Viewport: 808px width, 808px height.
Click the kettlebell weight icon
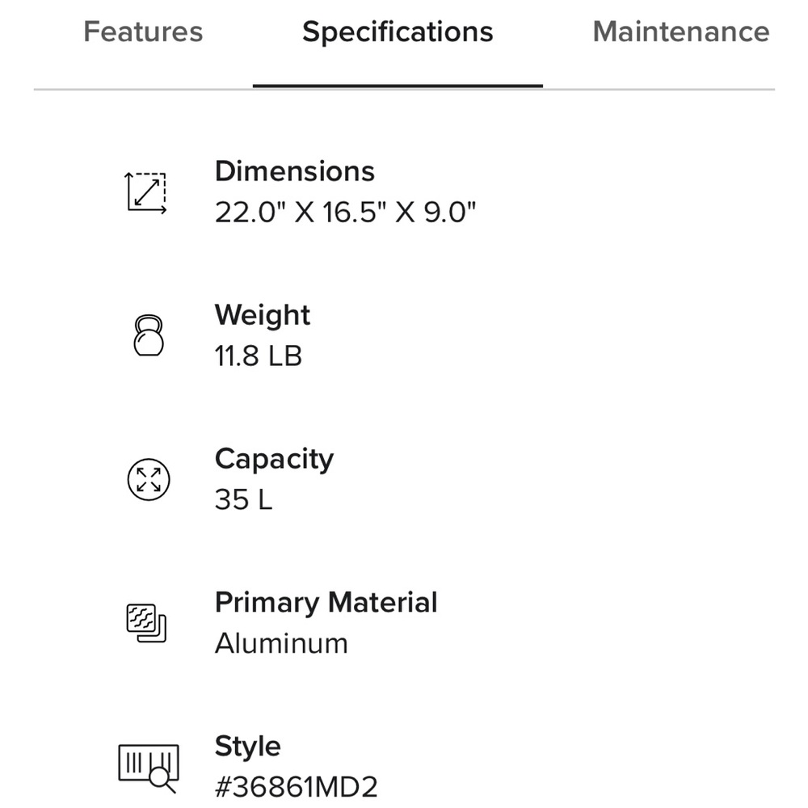pyautogui.click(x=148, y=335)
